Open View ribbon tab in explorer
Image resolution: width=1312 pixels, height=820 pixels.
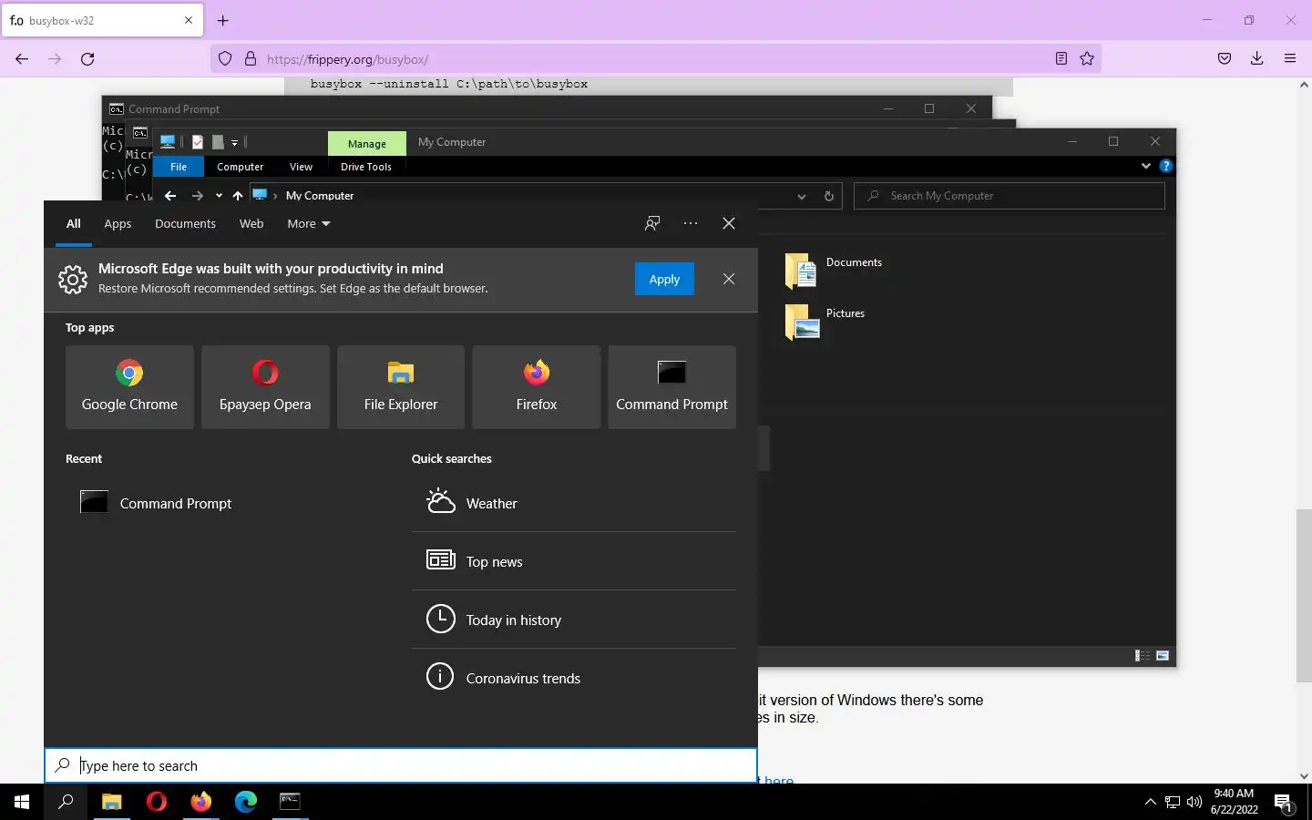tap(301, 167)
